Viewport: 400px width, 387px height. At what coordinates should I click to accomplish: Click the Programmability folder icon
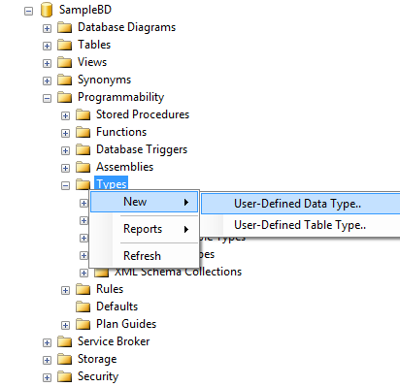click(x=64, y=97)
